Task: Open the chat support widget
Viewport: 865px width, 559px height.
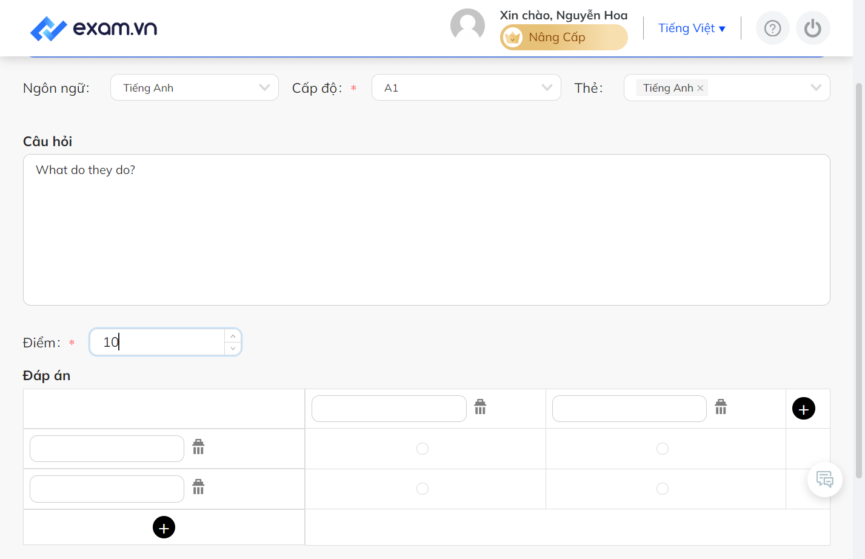Action: tap(825, 480)
